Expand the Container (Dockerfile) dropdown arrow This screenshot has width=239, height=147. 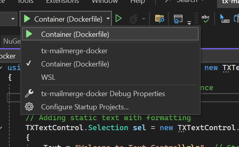click(108, 19)
